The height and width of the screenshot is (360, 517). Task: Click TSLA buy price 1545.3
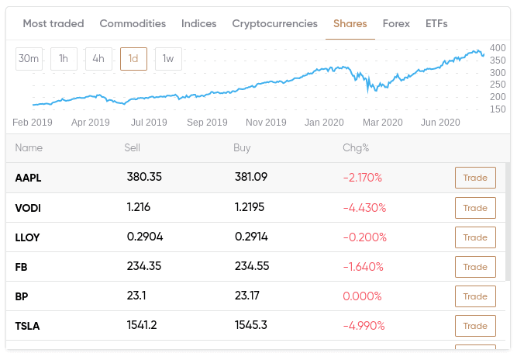[x=251, y=325]
